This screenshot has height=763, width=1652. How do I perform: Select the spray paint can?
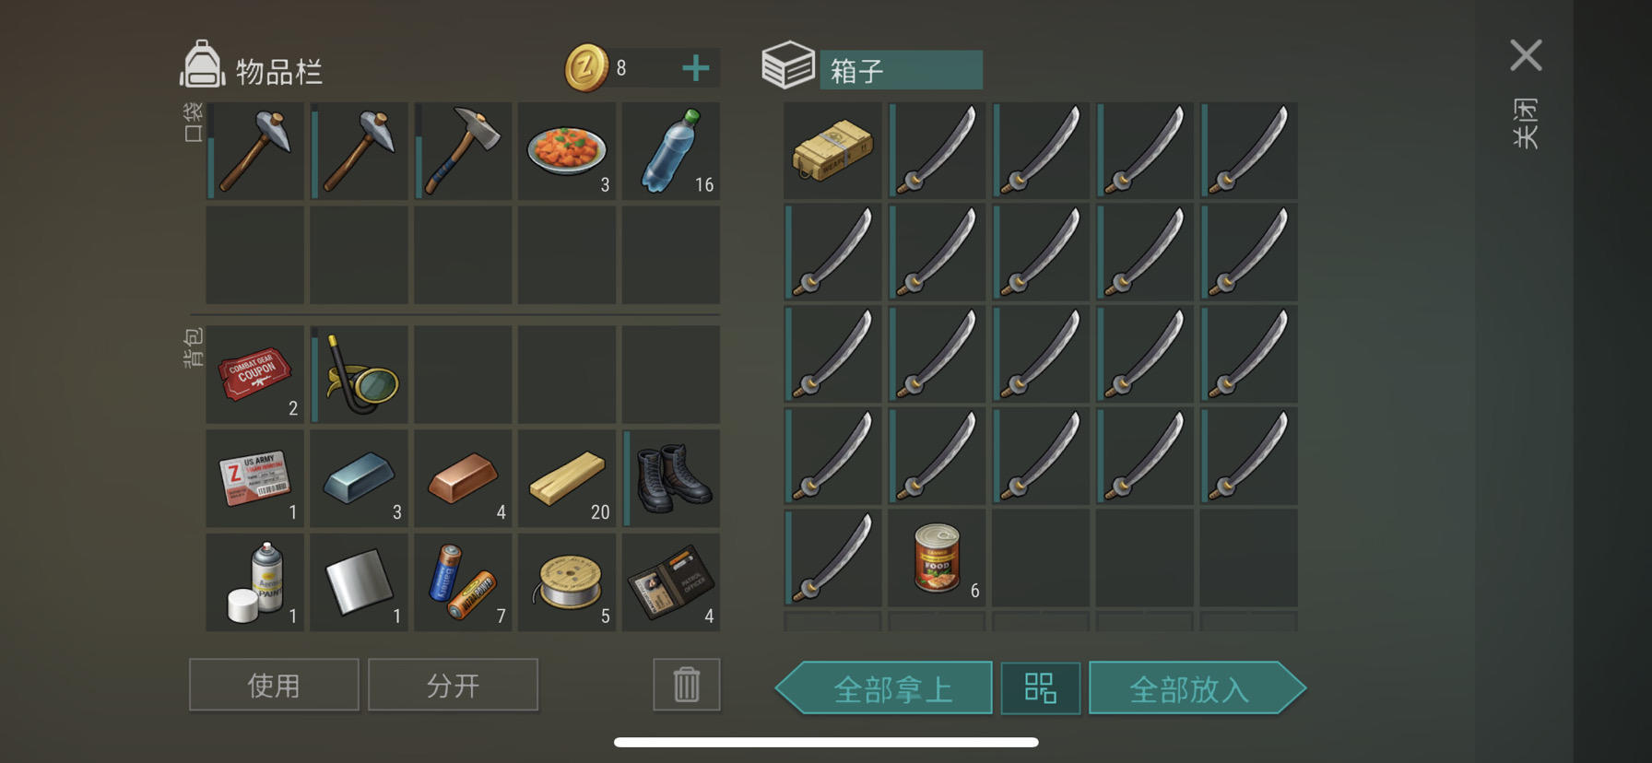point(255,582)
